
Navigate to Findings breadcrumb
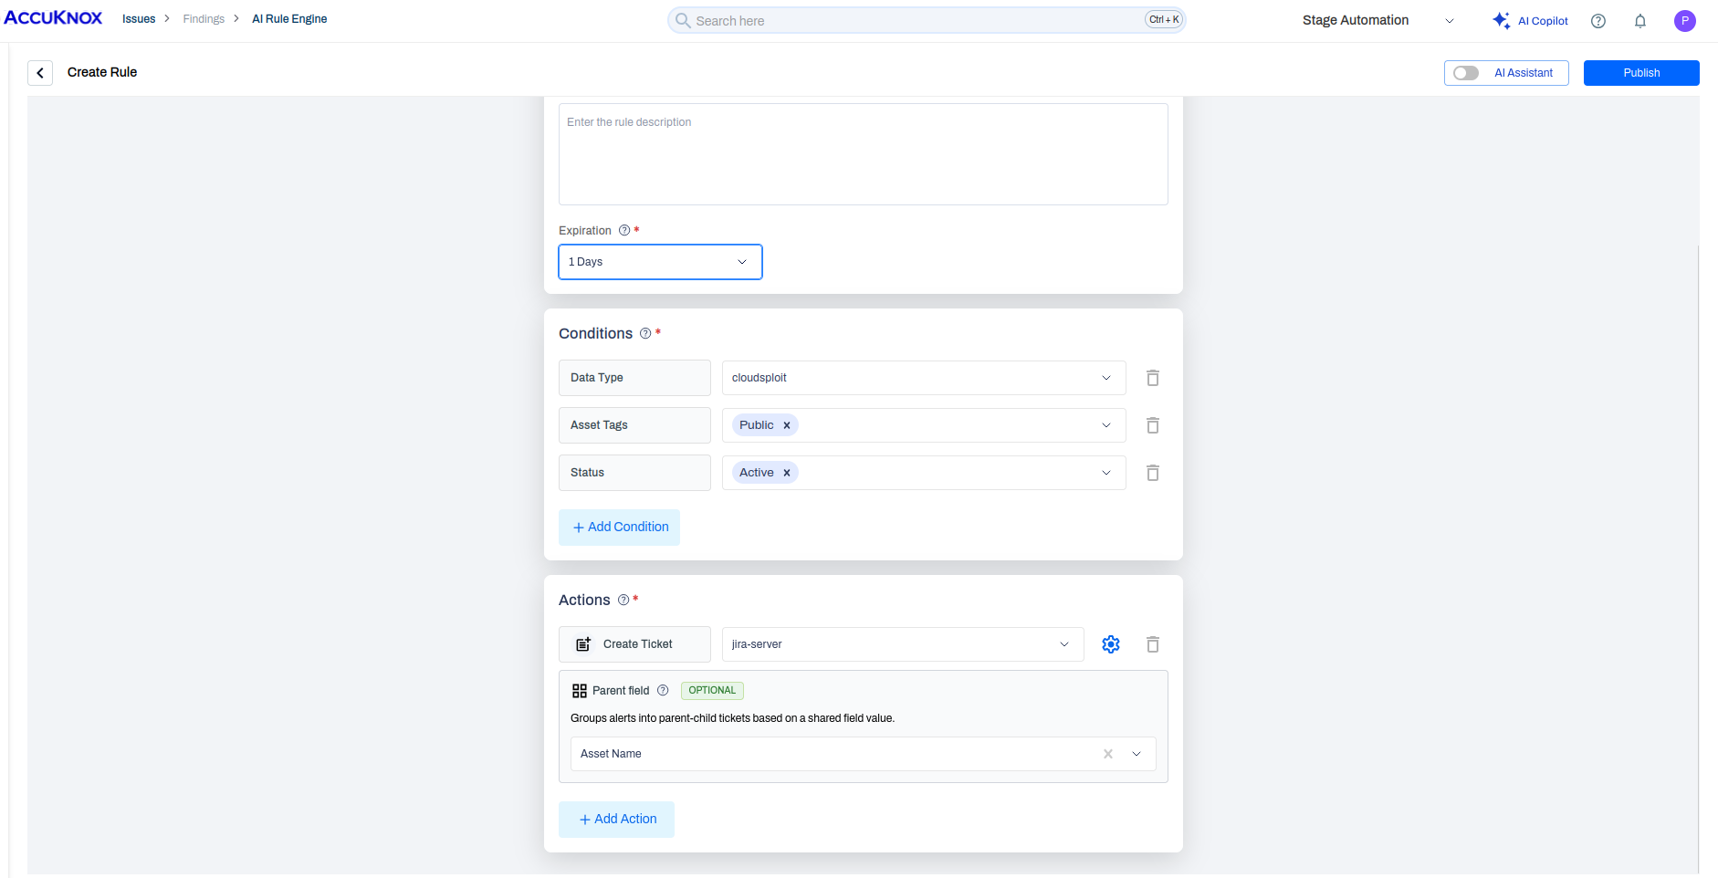click(x=204, y=19)
